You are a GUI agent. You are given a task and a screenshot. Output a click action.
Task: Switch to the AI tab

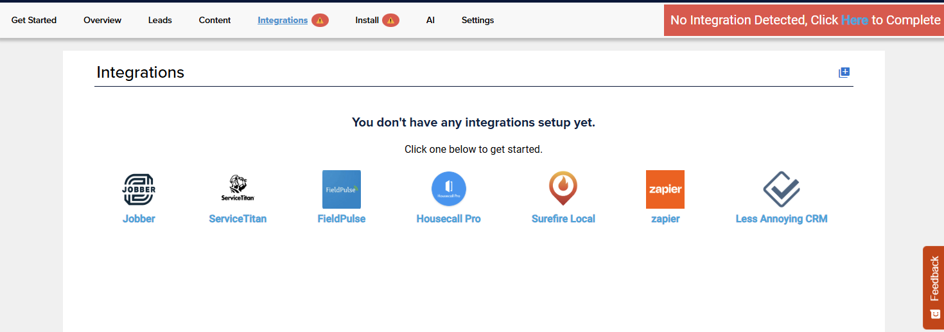click(x=430, y=21)
